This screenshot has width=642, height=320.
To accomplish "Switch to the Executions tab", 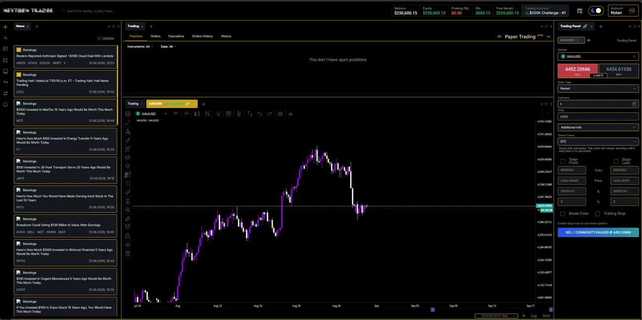I will (176, 36).
